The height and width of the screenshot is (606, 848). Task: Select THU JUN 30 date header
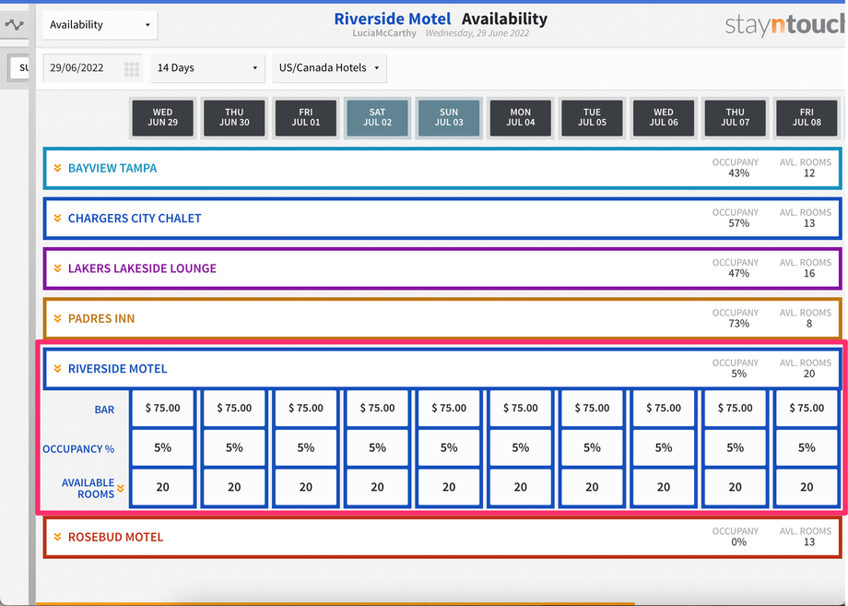coord(234,118)
